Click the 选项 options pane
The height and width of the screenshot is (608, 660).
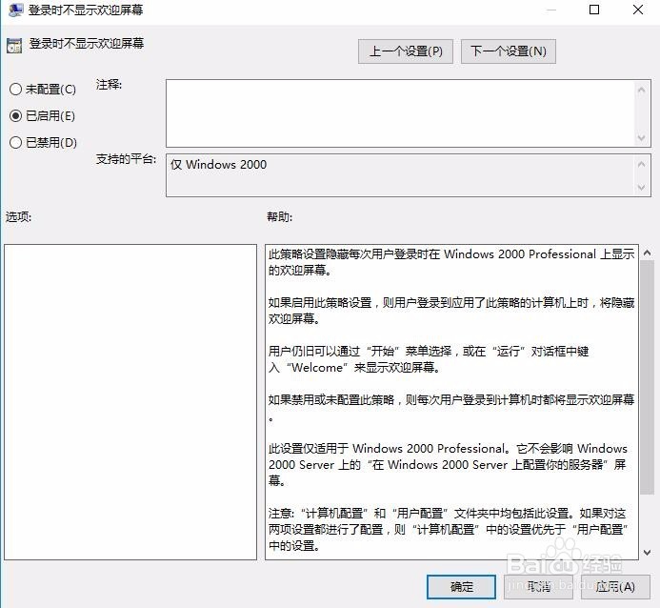coord(130,402)
